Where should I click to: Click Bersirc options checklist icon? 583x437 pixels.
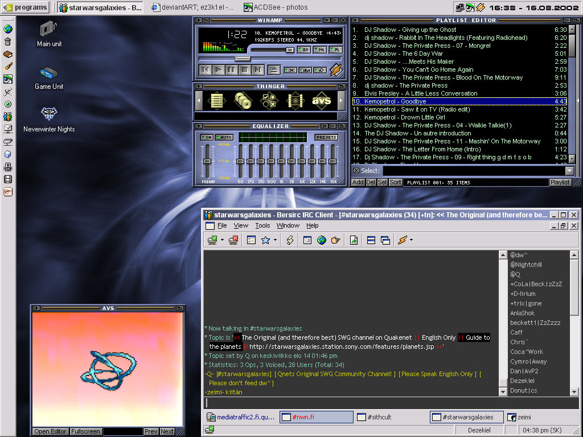251,240
